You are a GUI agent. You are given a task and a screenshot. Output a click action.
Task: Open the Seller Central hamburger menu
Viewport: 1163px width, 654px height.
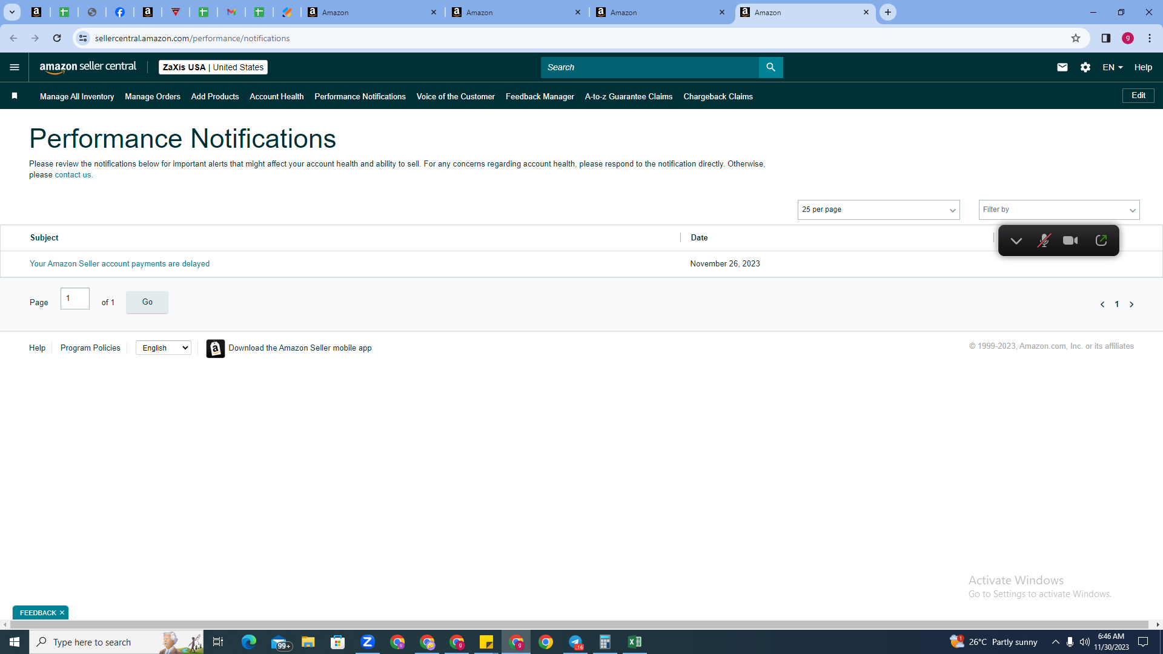tap(15, 67)
